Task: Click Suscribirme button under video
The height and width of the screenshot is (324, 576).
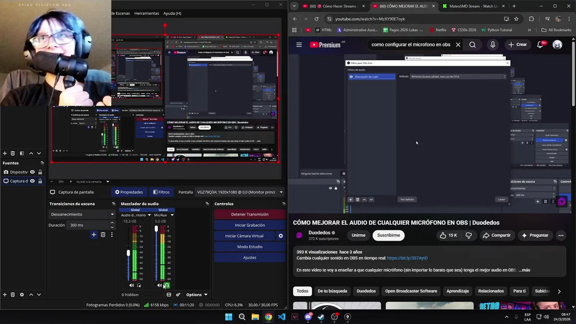Action: click(x=388, y=235)
